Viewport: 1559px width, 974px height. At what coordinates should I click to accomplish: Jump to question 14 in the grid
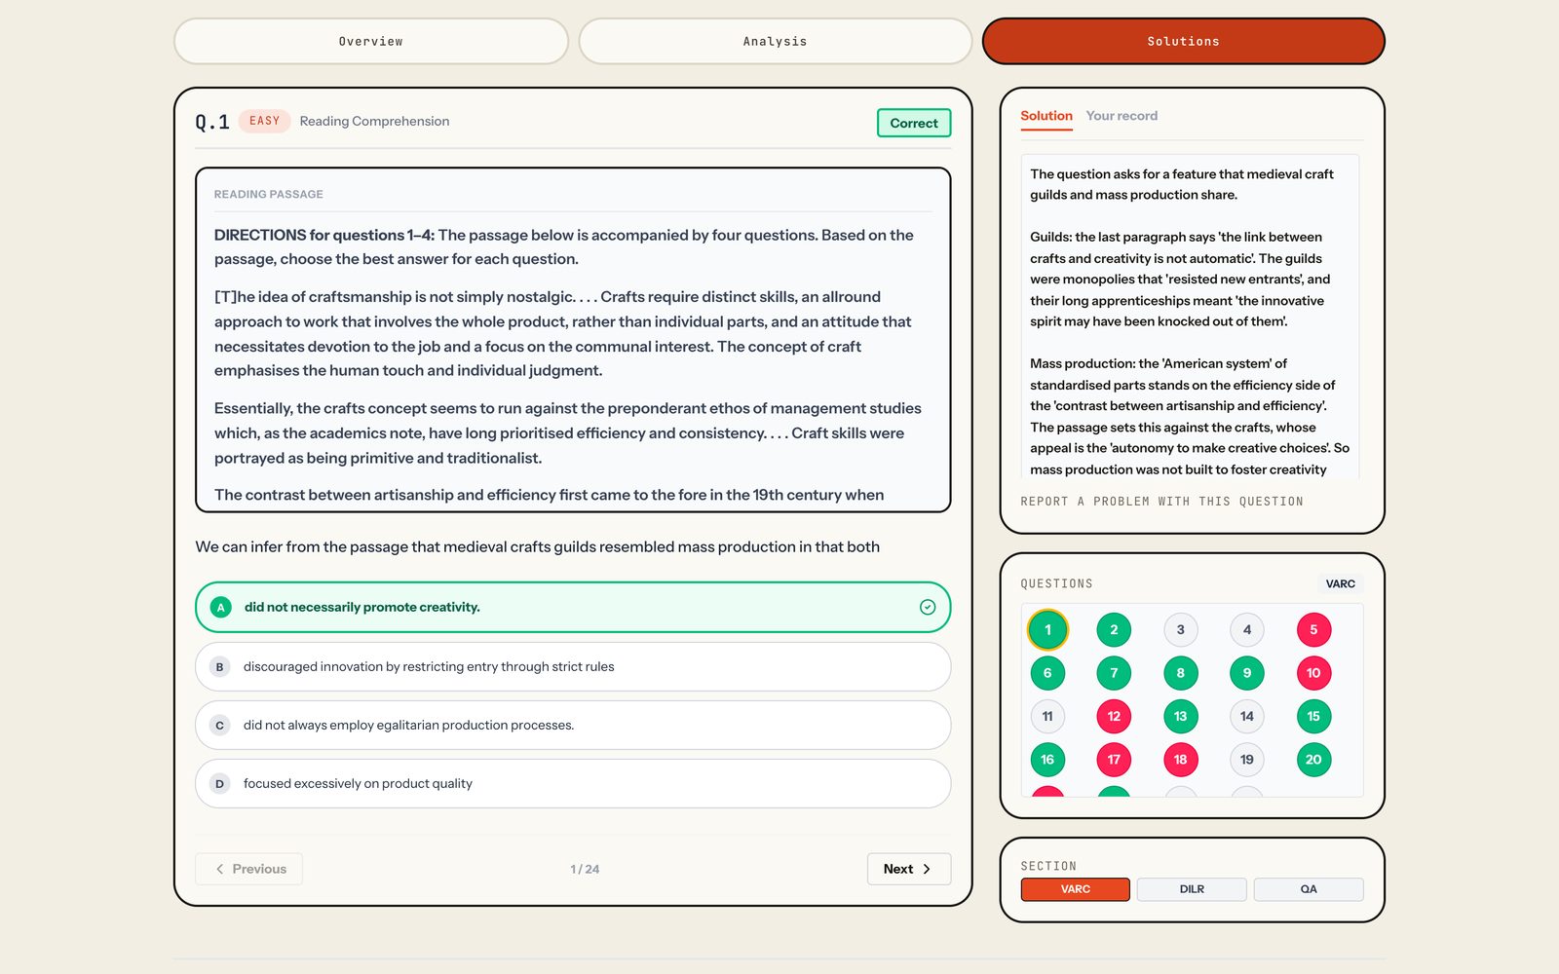point(1247,716)
